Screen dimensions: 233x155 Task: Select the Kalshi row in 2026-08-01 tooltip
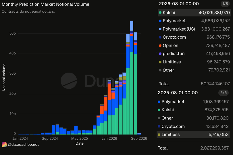(194, 12)
